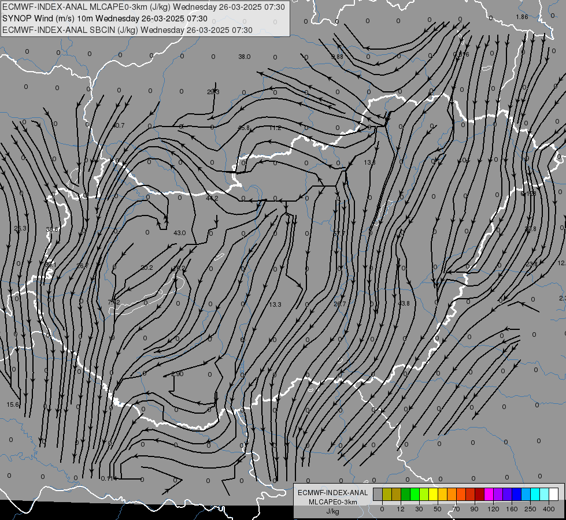Select the olive-yellow legend swatch after 0
The image size is (566, 520).
[387, 494]
